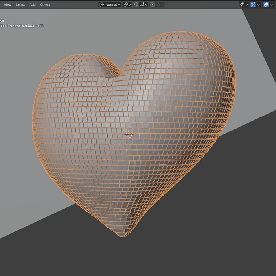Toggle the viewport overlays icon
The height and width of the screenshot is (276, 276).
point(266,5)
